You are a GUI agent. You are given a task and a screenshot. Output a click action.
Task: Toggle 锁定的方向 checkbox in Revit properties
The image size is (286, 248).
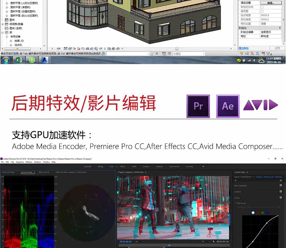coord(262,7)
